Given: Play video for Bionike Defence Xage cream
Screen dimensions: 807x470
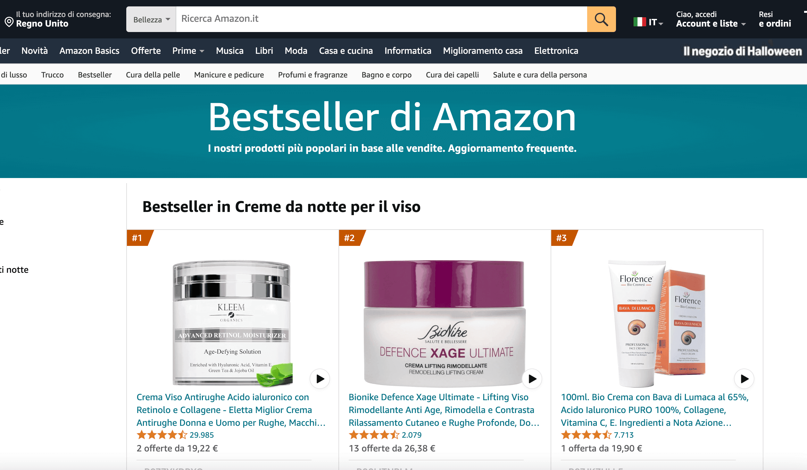Looking at the screenshot, I should 532,379.
